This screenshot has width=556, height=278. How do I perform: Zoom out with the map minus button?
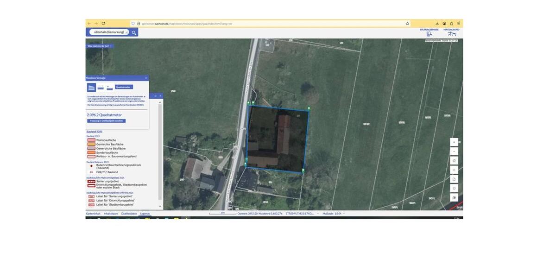[x=454, y=152]
